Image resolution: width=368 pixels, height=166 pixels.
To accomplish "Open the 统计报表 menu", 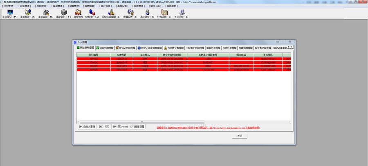I will (95, 6).
